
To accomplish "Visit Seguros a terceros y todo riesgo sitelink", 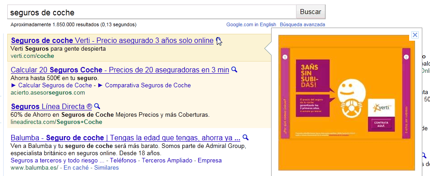I will (57, 160).
